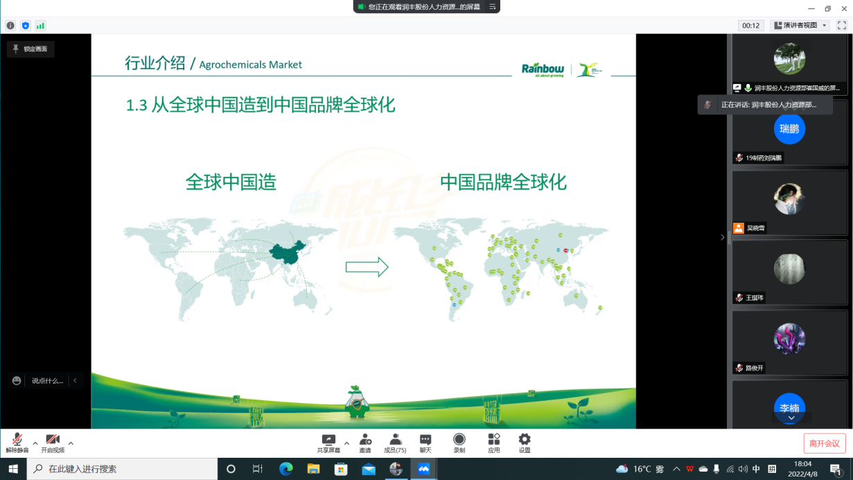This screenshot has height=480, width=853.
Task: Open the 演讲者视图 view dropdown
Action: tap(800, 26)
